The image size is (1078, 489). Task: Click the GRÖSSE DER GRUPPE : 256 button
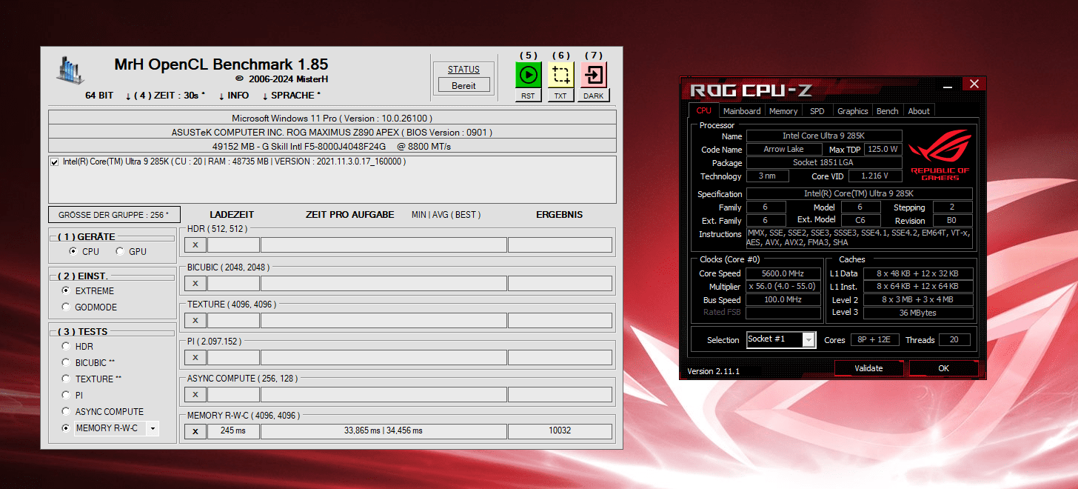tap(113, 215)
